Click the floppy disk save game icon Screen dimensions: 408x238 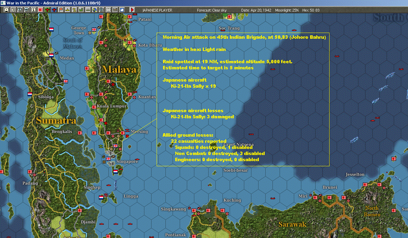[x=6, y=10]
